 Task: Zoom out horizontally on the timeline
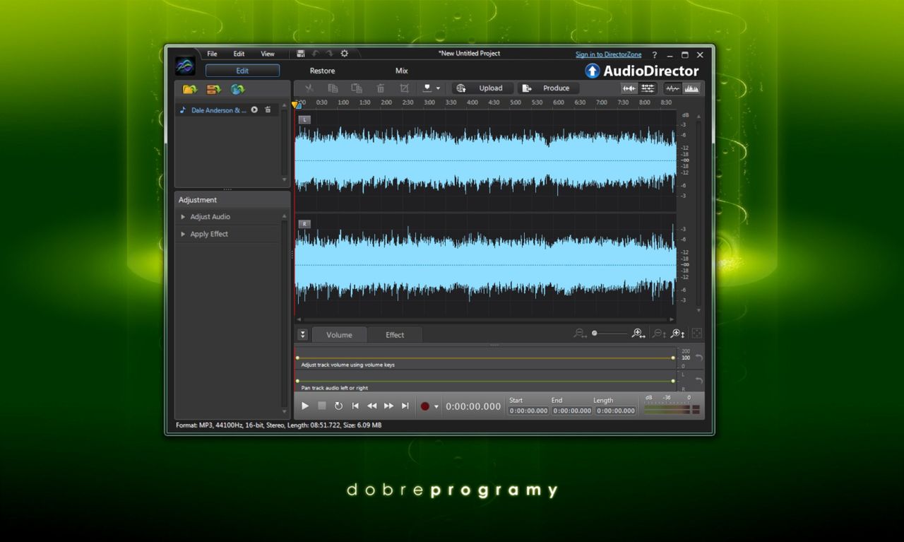pos(580,334)
